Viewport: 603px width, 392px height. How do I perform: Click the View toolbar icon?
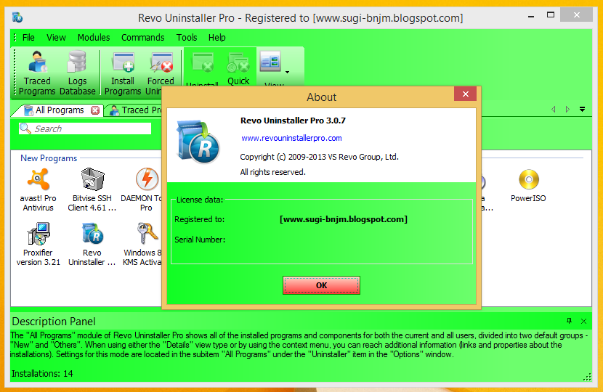270,62
